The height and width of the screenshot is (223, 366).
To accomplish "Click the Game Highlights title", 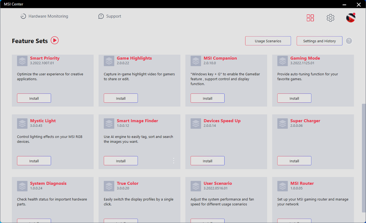I will tap(134, 58).
